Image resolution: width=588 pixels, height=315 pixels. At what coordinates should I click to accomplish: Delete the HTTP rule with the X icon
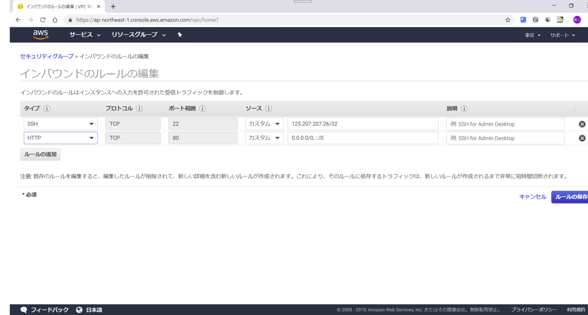(x=582, y=137)
